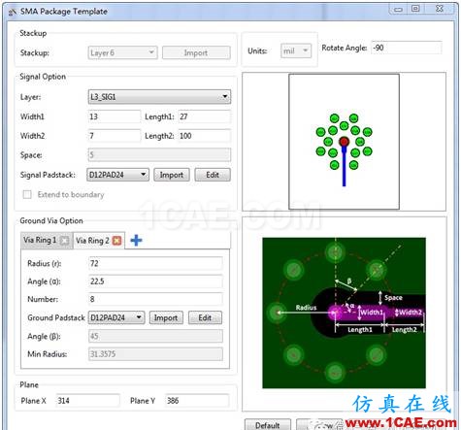Viewport: 461px width, 430px height.
Task: Focus the Radius (r) field
Action: pos(155,263)
